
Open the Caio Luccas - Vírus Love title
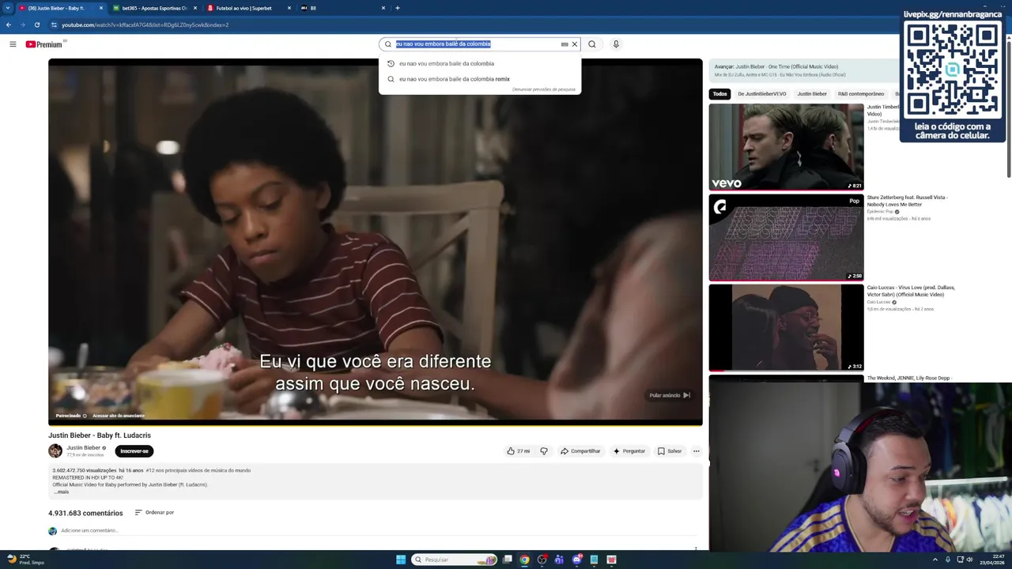(911, 291)
